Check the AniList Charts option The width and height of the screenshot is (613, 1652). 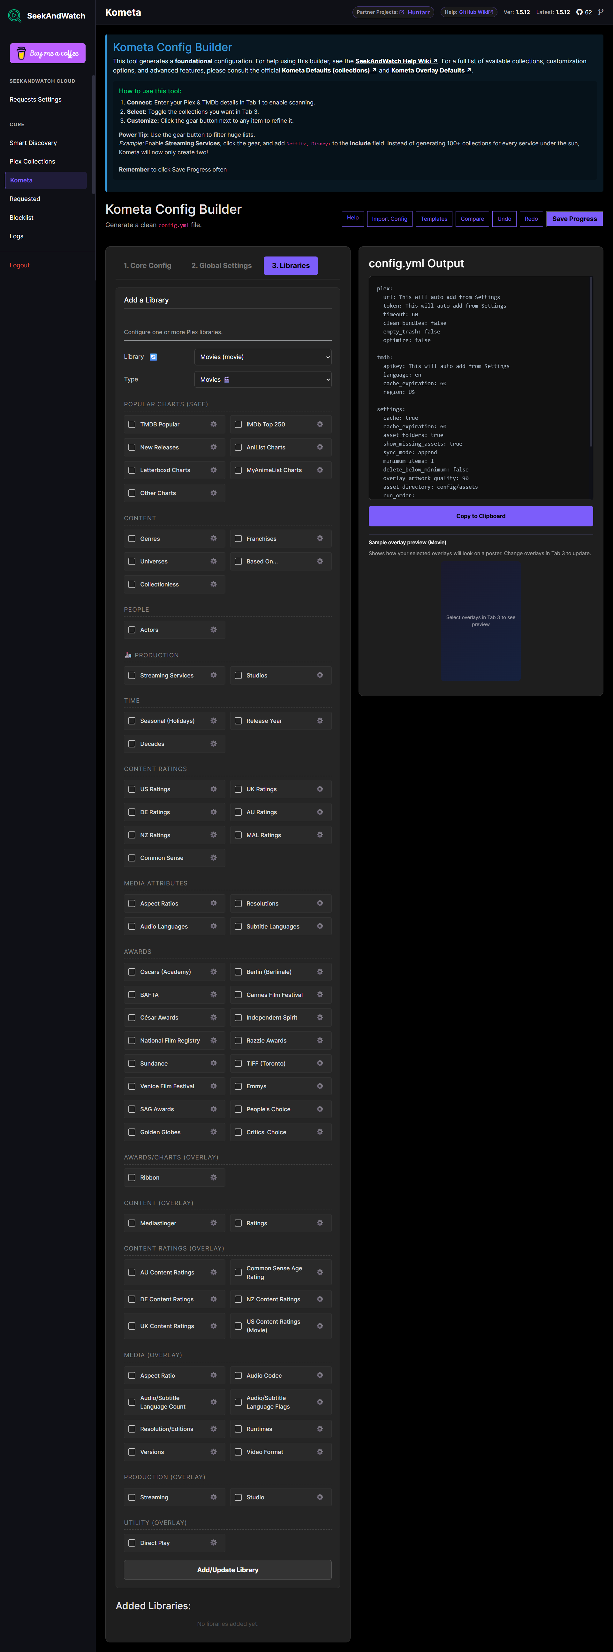pos(238,447)
